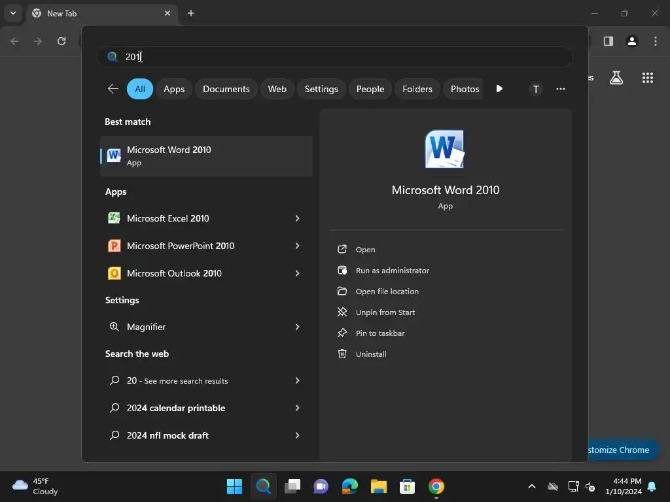670x502 pixels.
Task: Select the Settings filter tab
Action: [x=321, y=89]
